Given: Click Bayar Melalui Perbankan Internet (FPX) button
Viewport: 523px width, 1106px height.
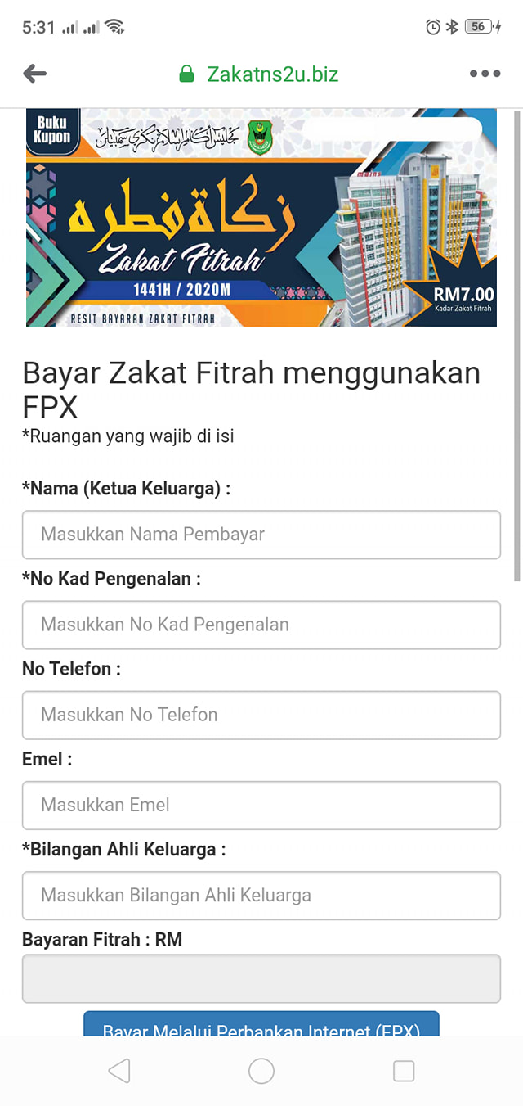Looking at the screenshot, I should [x=261, y=1024].
